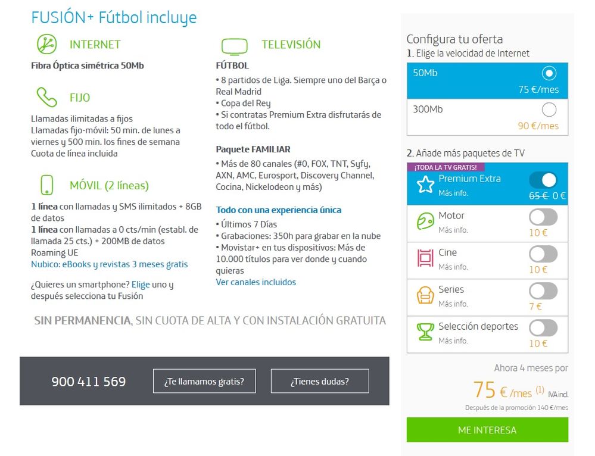The image size is (595, 456).
Task: Click the Selección deportes trophy icon
Action: click(x=425, y=332)
